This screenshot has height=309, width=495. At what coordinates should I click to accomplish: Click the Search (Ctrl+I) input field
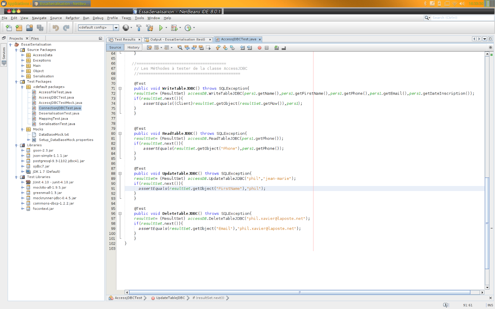tap(463, 18)
